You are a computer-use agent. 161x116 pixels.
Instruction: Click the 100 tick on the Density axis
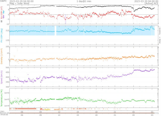tap(8, 47)
